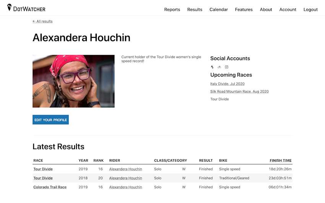Click the Tour Divide text under Upcoming Races
Viewport: 325px width, 203px height.
[x=219, y=99]
